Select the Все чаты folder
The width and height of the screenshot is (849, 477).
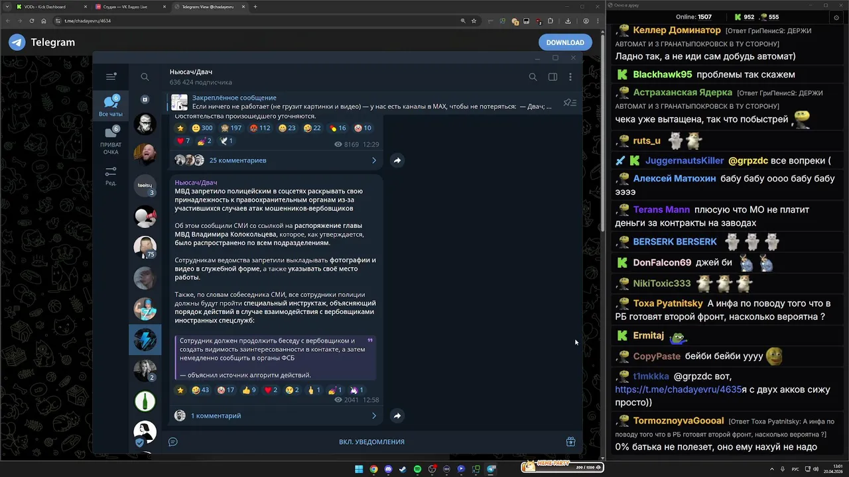[111, 106]
